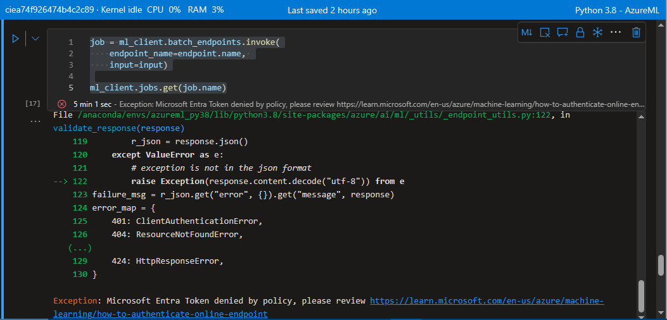This screenshot has height=320, width=667.
Task: Clear the cell output icon
Action: [545, 32]
